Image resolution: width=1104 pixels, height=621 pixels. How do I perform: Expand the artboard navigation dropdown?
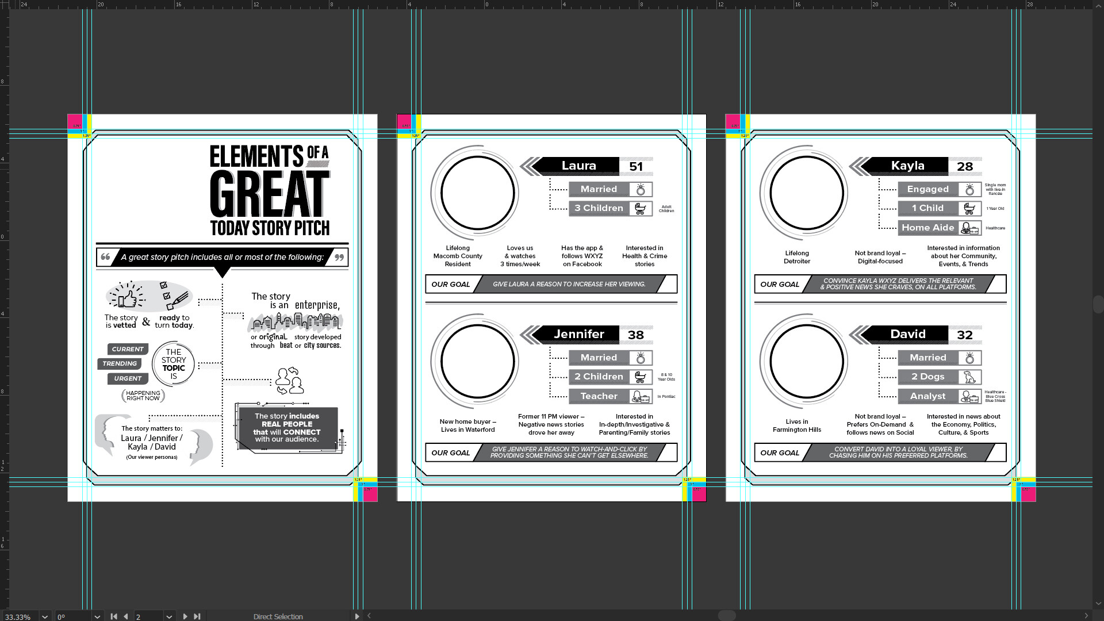[169, 616]
